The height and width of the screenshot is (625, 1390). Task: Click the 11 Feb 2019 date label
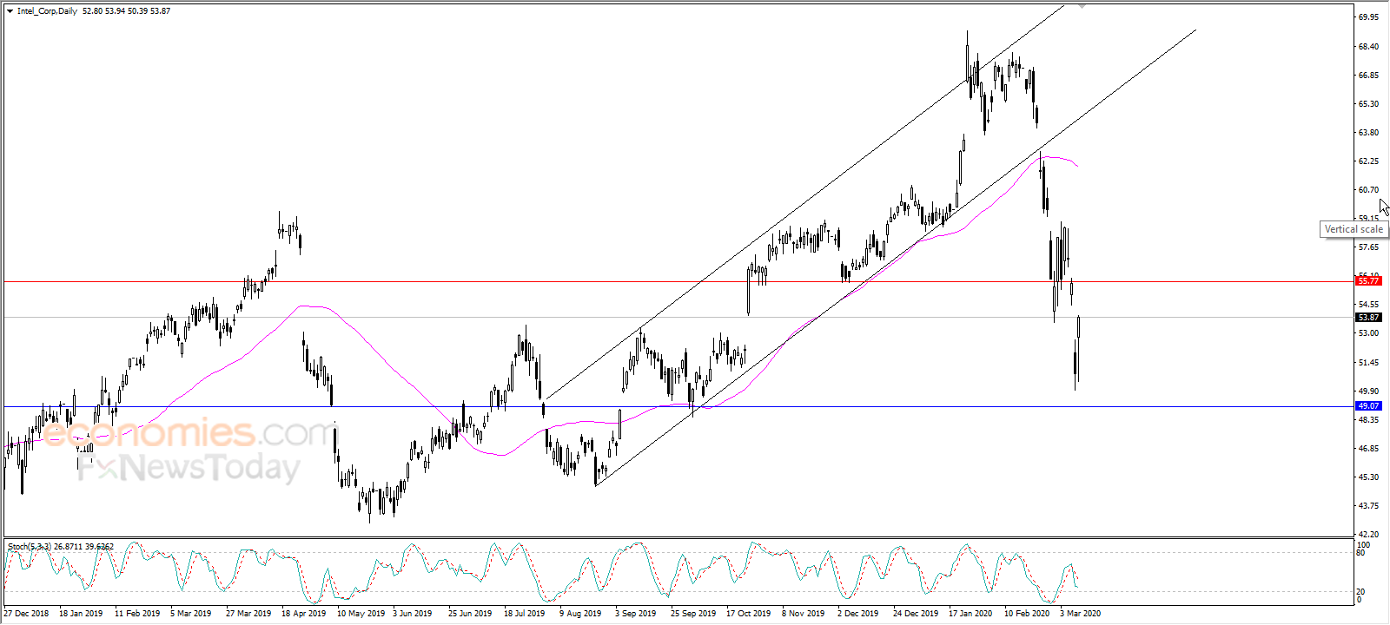[x=137, y=614]
